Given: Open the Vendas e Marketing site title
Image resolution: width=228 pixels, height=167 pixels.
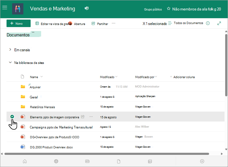Looking at the screenshot, I should pos(53,9).
